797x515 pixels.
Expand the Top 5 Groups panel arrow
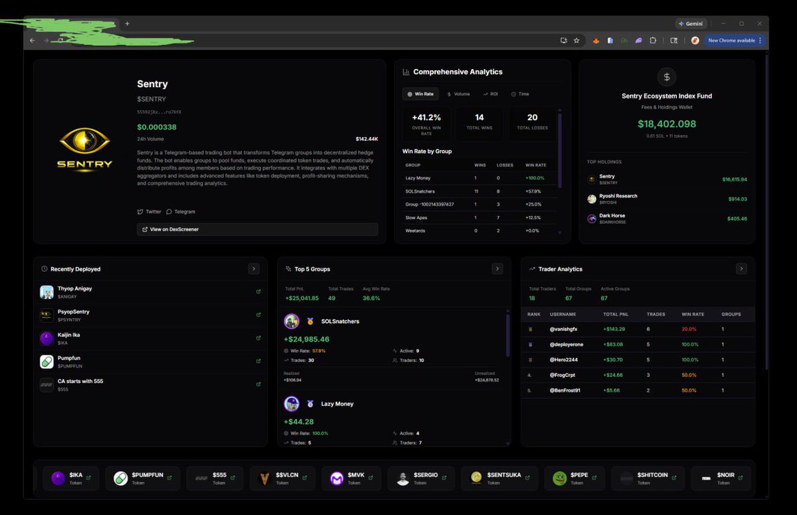[497, 268]
